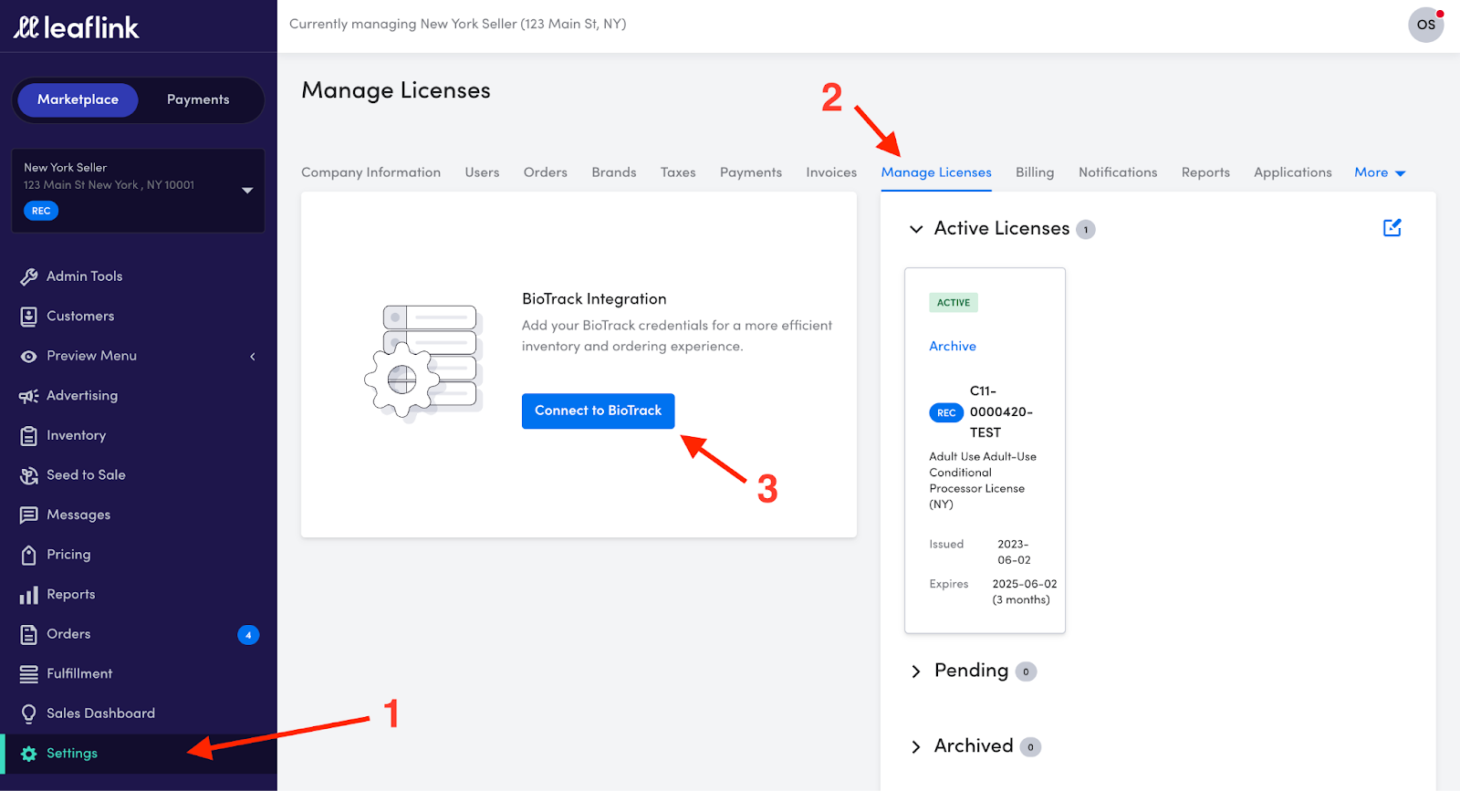Viewport: 1460px width, 791px height.
Task: Go to the Users tab
Action: point(482,172)
